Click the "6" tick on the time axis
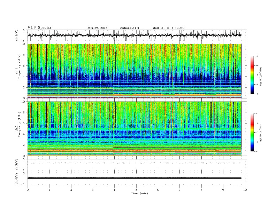 (x=158, y=190)
